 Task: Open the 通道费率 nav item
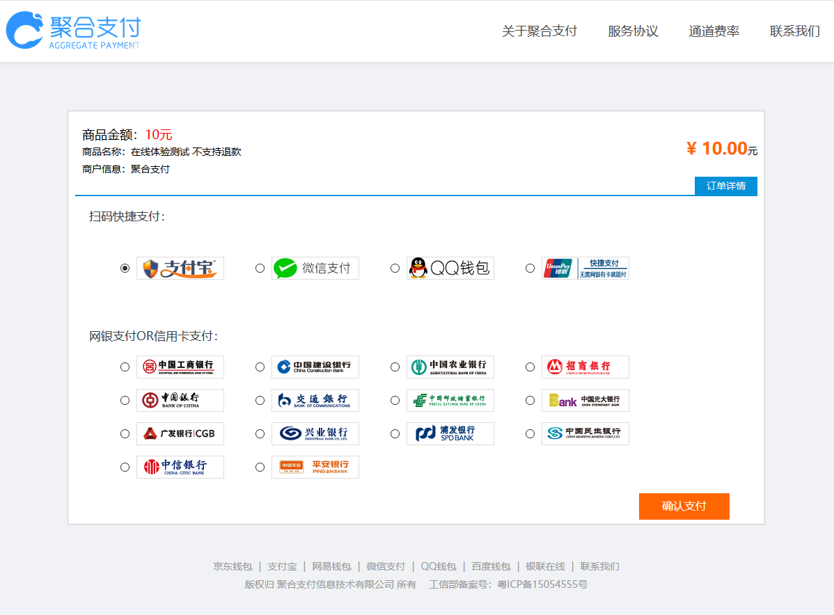(x=714, y=31)
